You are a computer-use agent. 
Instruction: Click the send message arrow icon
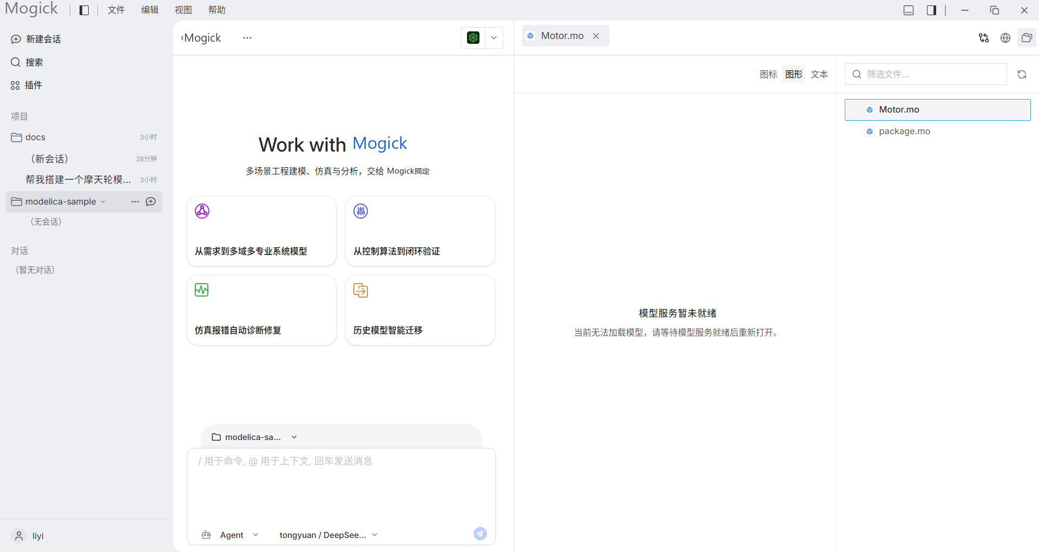coord(480,534)
